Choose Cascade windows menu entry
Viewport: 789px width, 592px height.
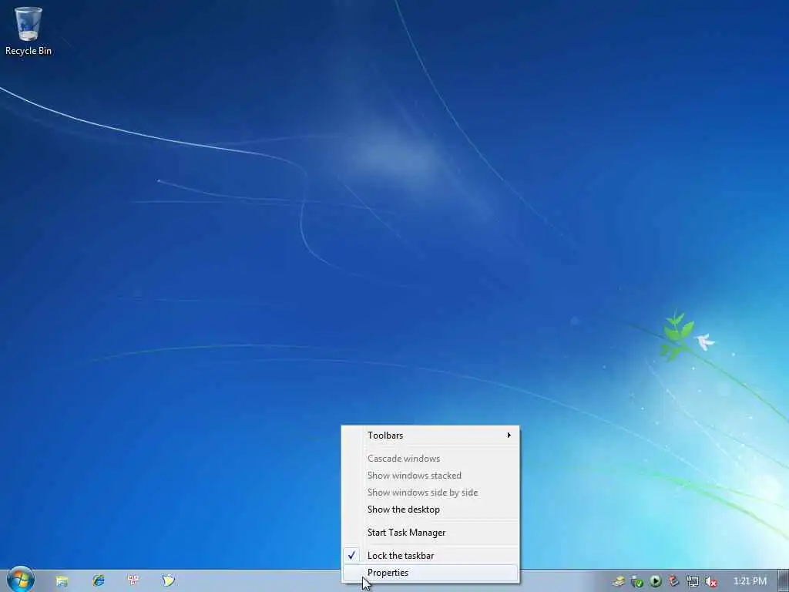pos(430,459)
